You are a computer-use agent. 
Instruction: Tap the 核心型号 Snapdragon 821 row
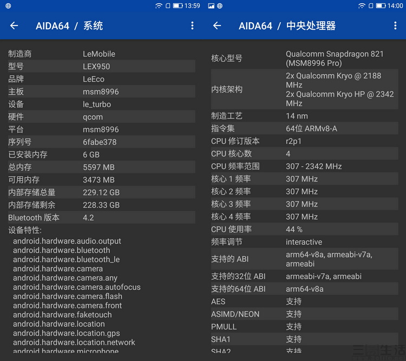pos(304,58)
